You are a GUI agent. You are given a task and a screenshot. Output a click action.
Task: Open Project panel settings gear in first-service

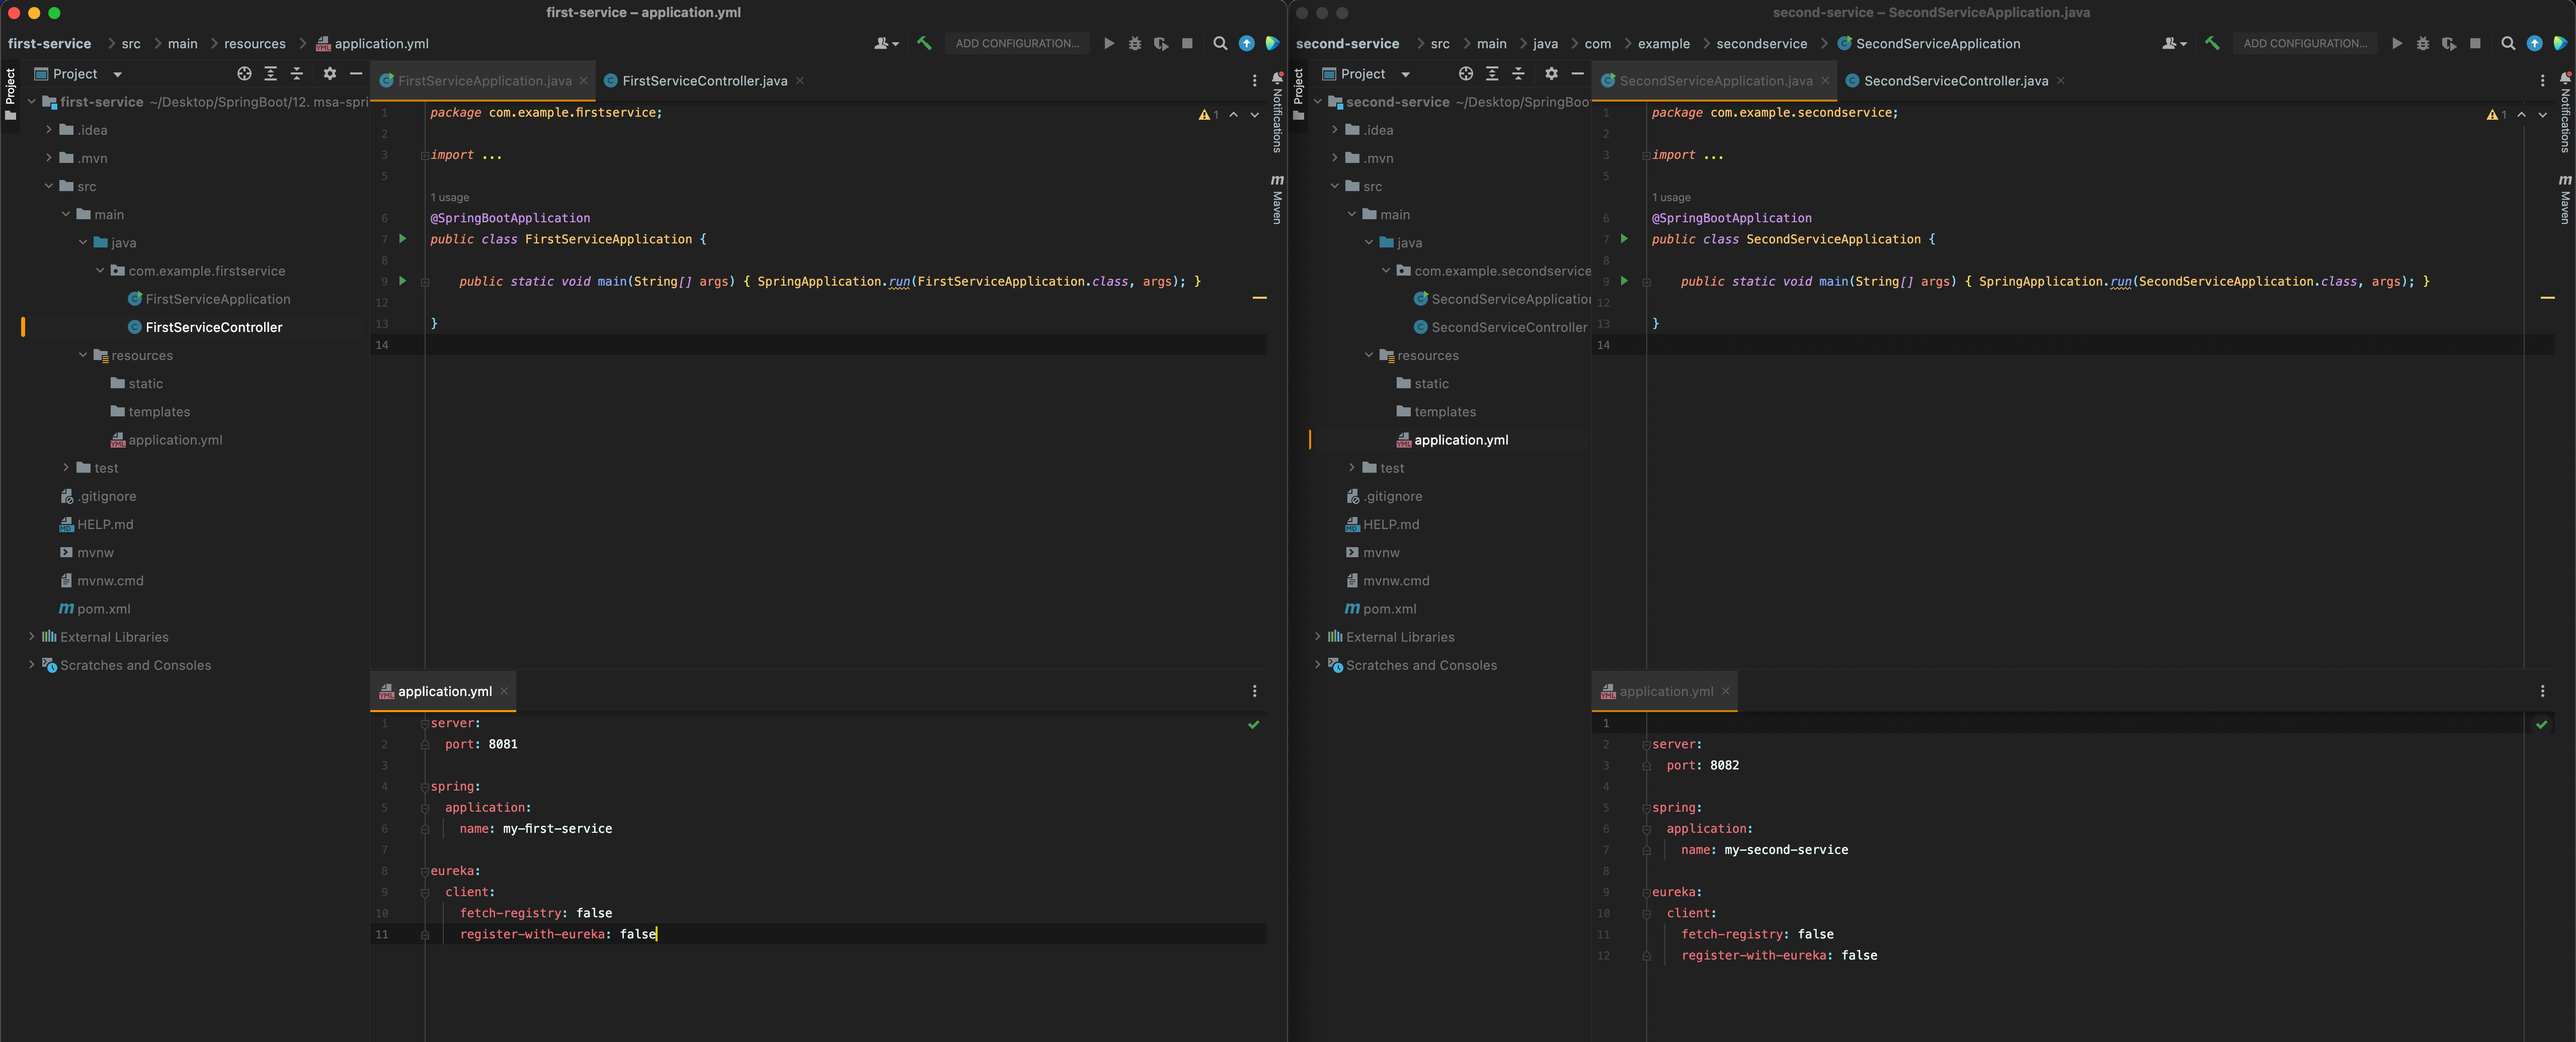[329, 73]
